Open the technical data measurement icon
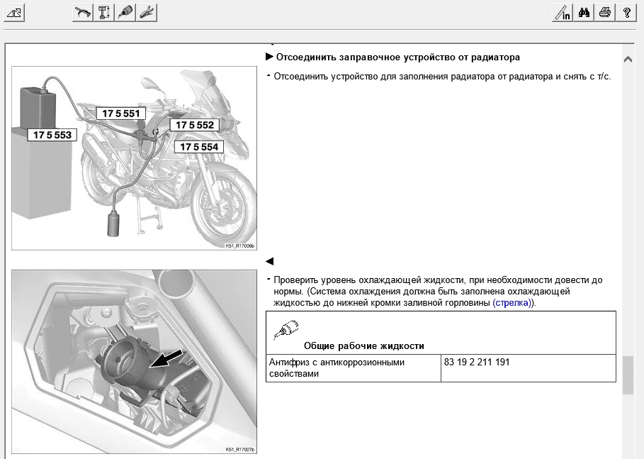644x459 pixels. point(104,12)
